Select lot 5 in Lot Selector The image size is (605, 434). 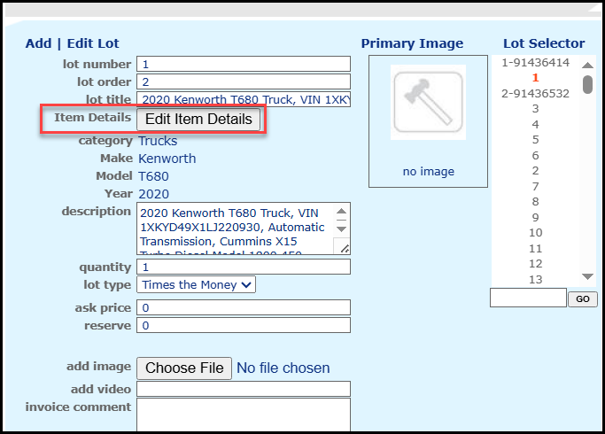pyautogui.click(x=536, y=140)
